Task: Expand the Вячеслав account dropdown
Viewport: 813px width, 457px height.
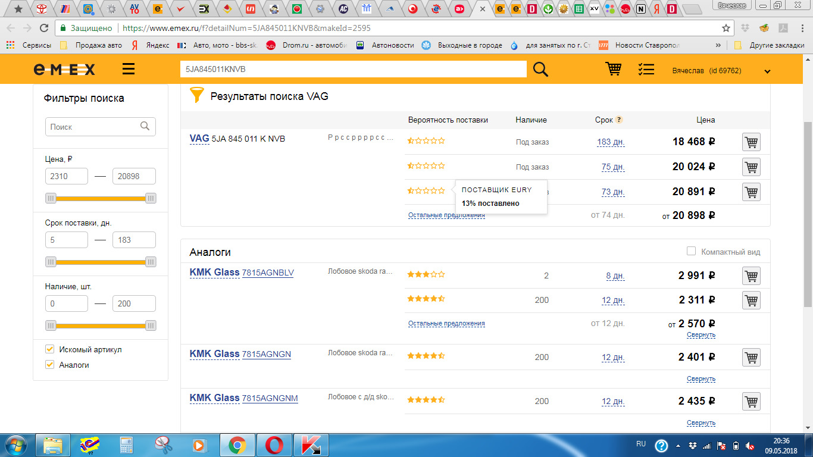Action: click(767, 71)
